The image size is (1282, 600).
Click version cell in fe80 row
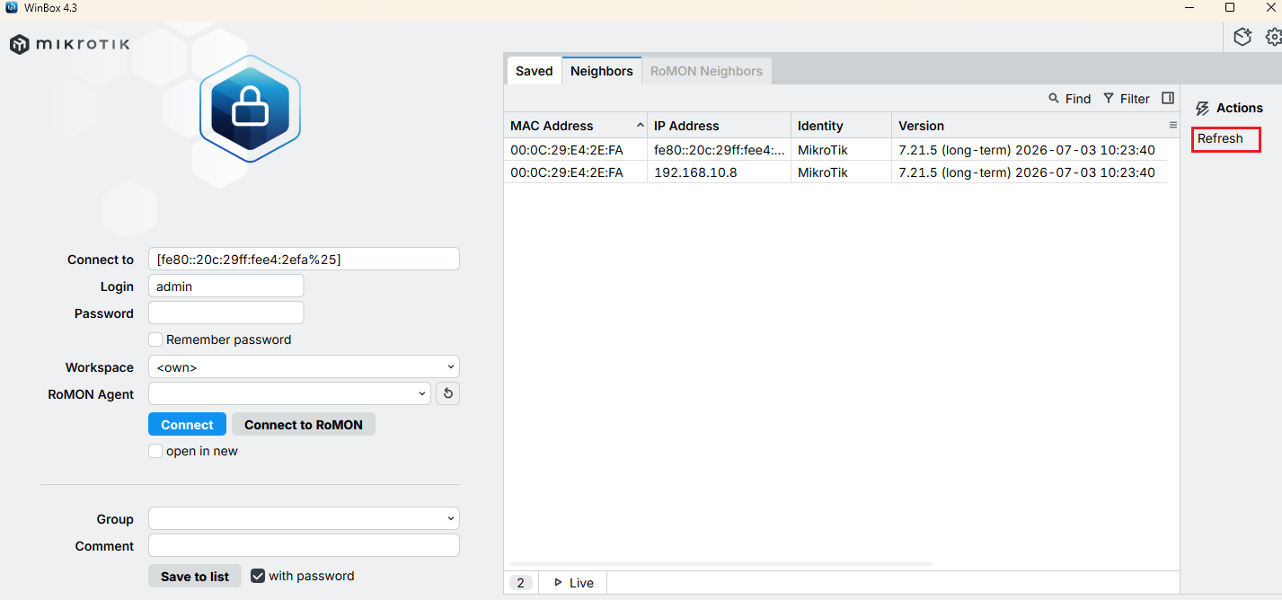click(1027, 150)
